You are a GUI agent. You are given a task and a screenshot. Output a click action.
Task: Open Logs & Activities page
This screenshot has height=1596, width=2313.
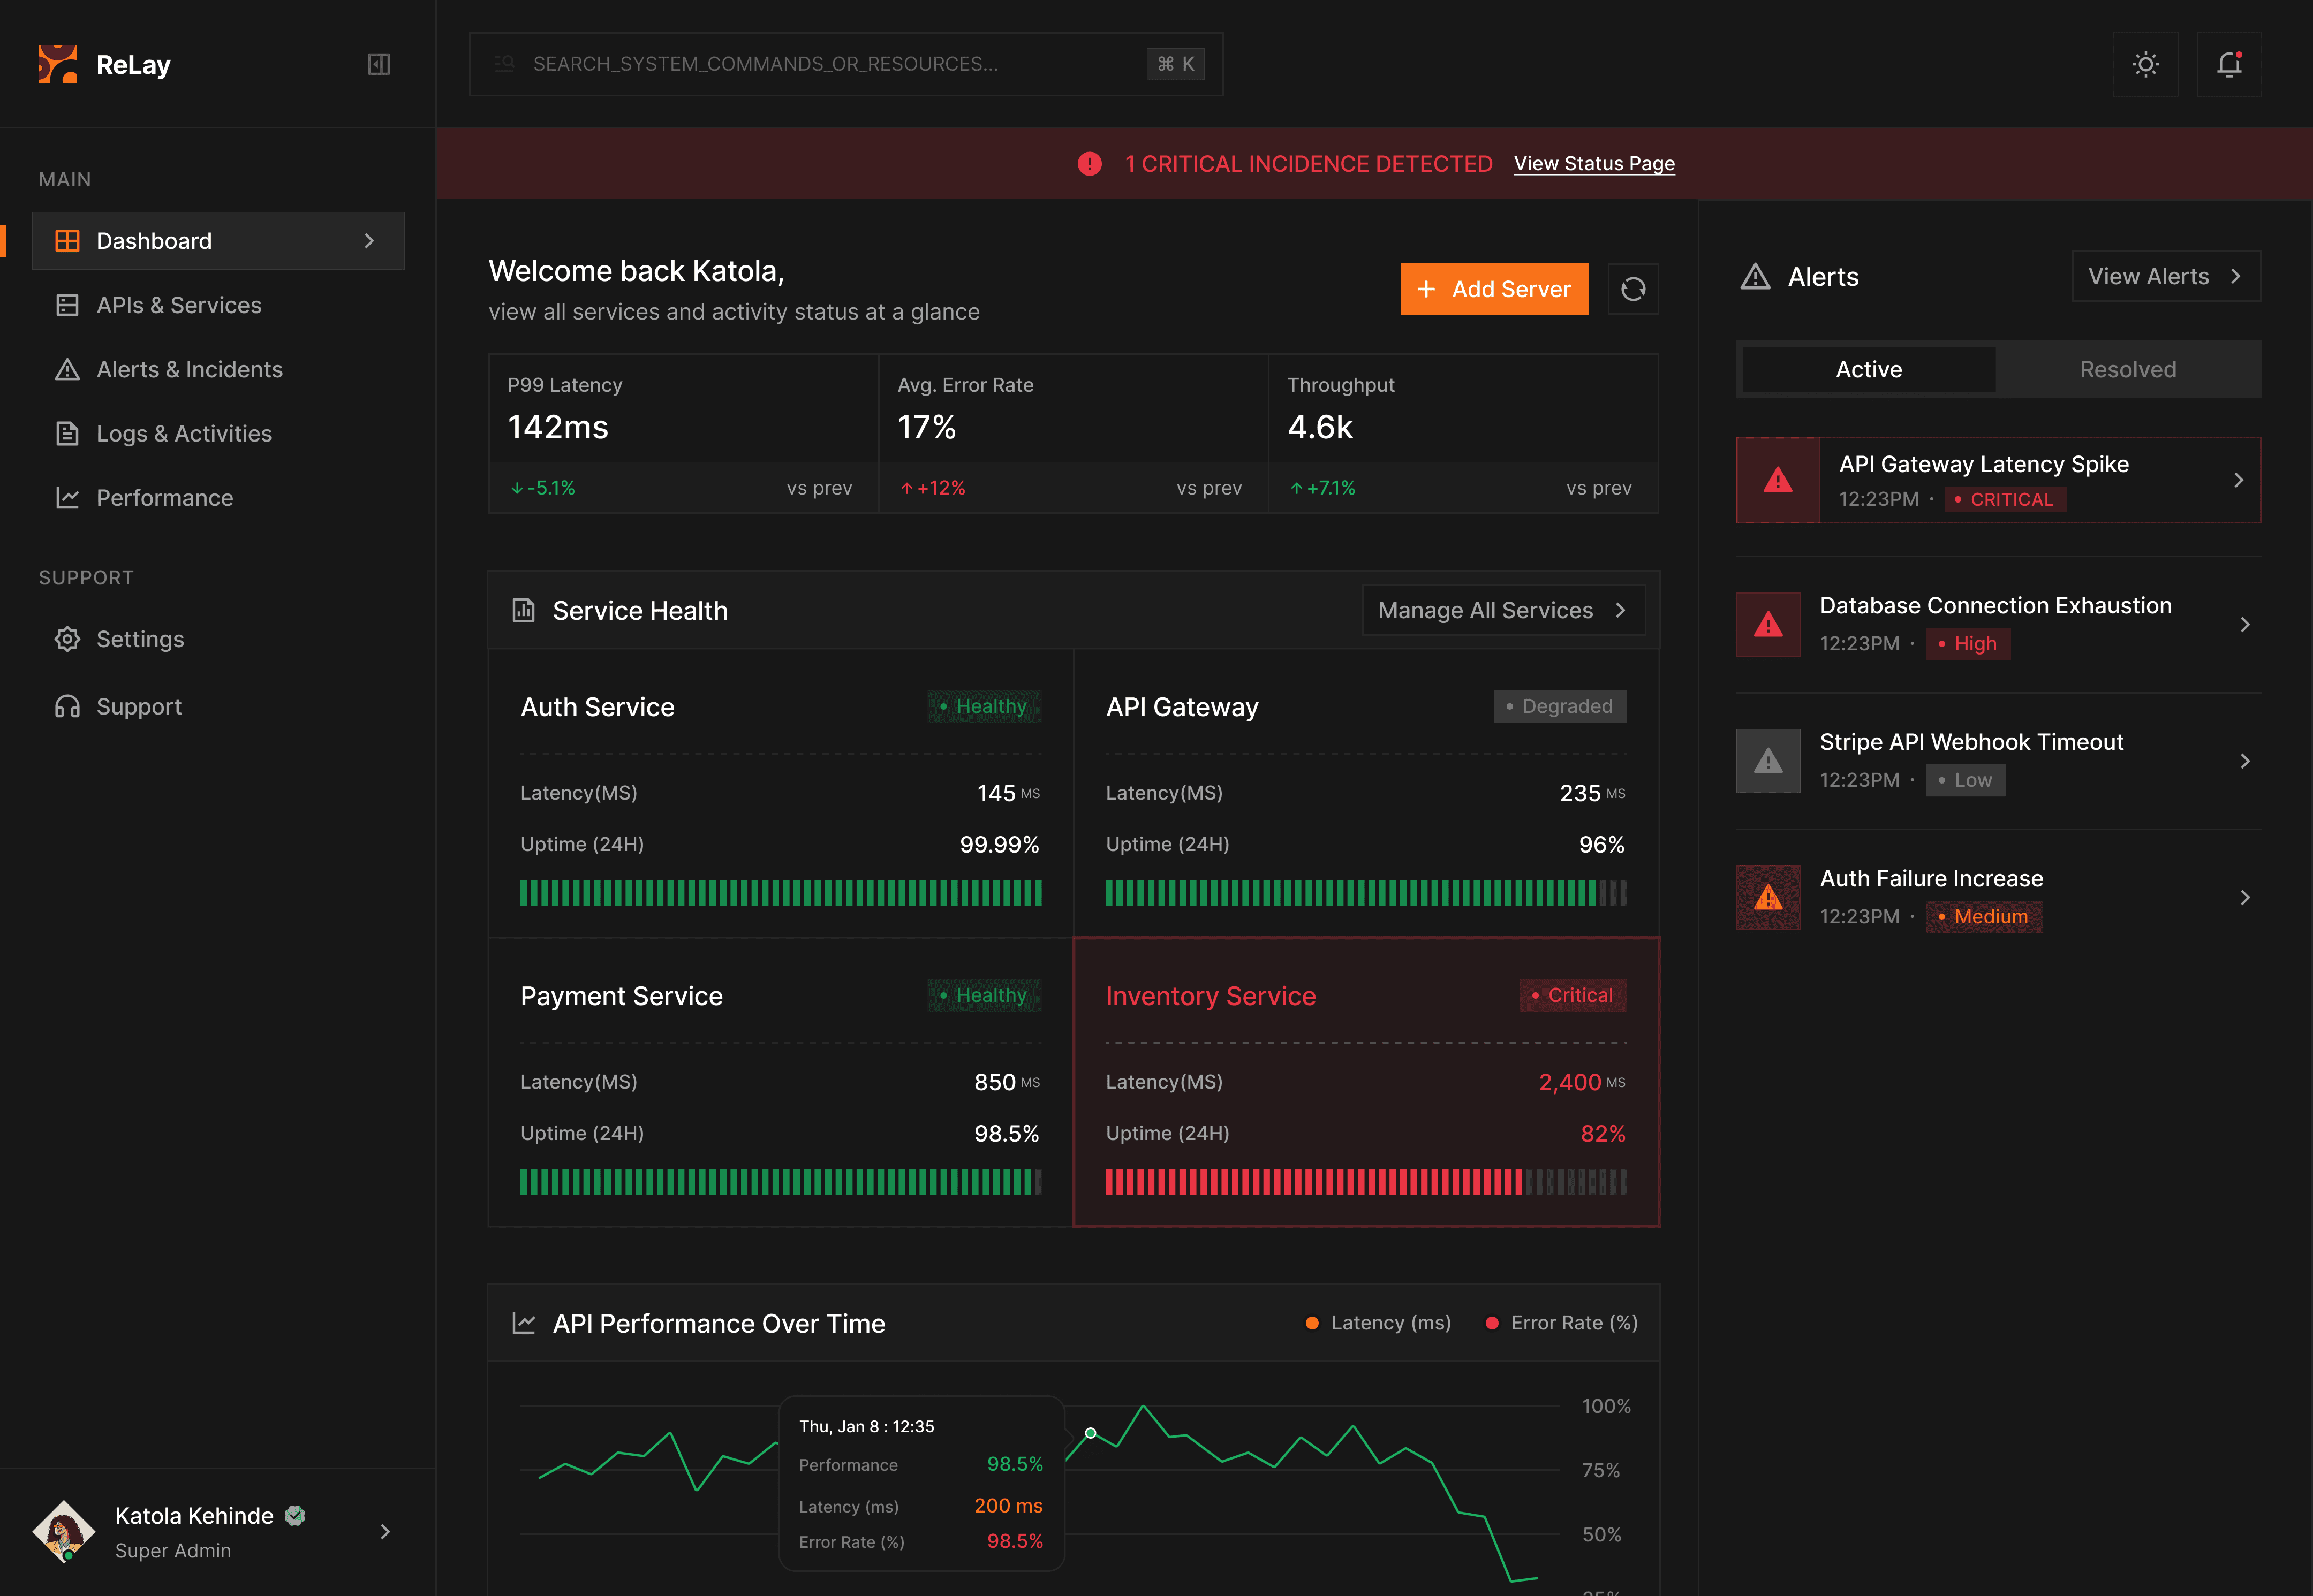184,434
